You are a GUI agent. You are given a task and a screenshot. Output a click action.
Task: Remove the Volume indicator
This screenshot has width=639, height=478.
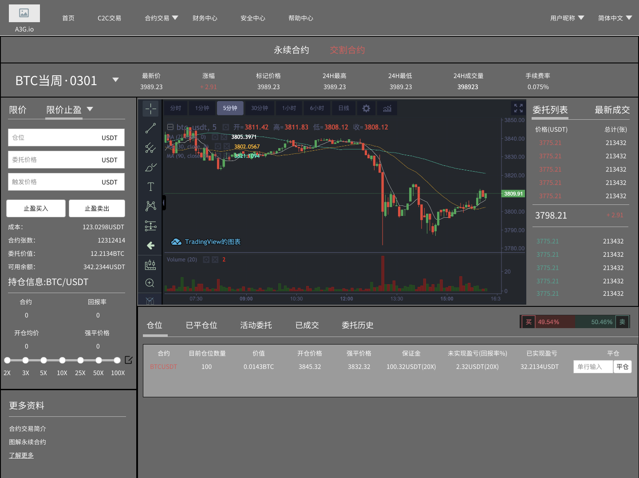pos(215,259)
